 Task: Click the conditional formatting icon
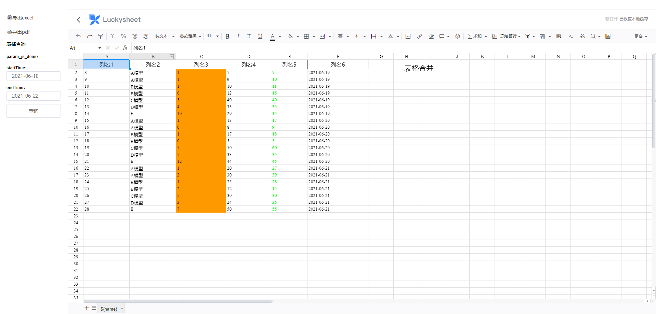point(542,37)
